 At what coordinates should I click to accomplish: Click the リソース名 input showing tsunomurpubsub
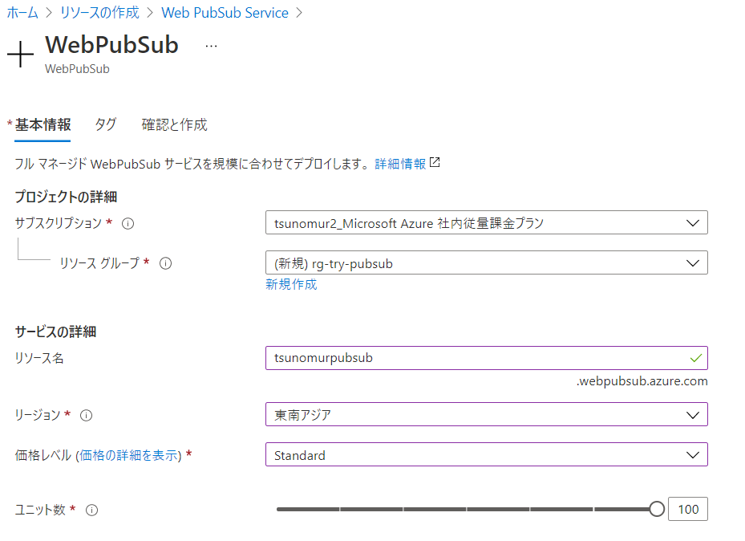tap(401, 358)
